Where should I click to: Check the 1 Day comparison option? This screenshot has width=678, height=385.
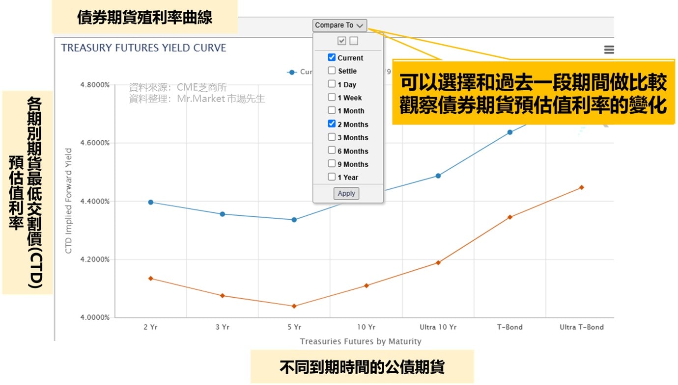tap(332, 84)
